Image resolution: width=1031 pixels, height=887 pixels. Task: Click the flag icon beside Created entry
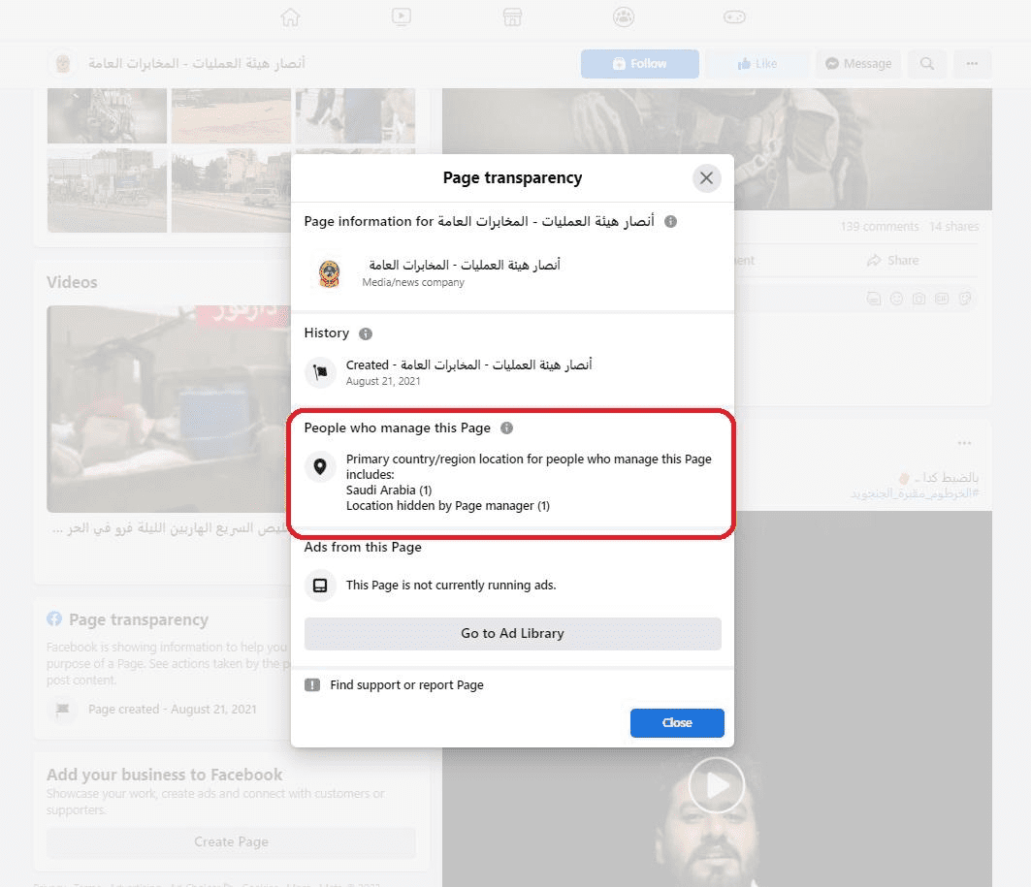[x=320, y=372]
